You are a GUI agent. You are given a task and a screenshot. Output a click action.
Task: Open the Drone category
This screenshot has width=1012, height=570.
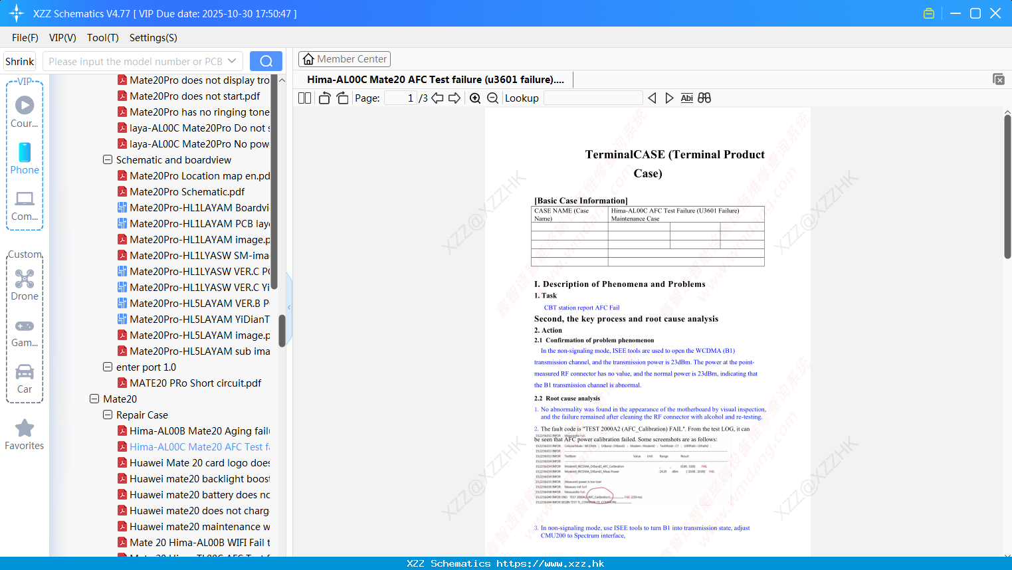point(25,285)
